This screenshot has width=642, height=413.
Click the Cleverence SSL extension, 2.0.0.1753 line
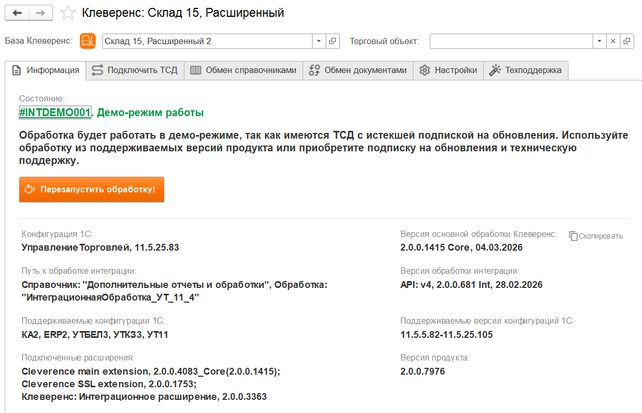point(109,384)
